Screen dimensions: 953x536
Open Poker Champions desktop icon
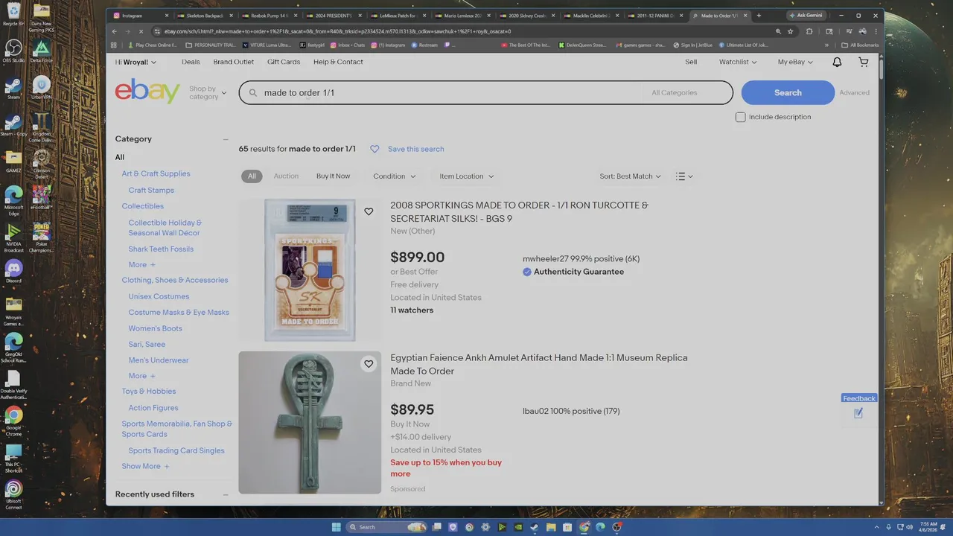point(41,238)
